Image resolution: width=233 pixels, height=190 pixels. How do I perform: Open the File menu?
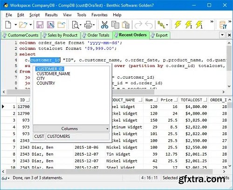tap(9, 15)
